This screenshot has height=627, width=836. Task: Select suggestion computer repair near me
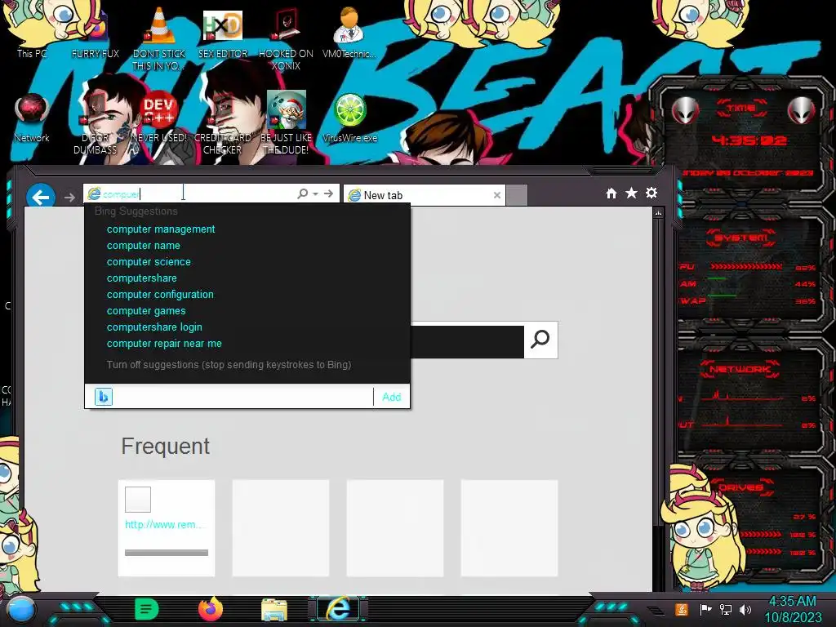164,344
